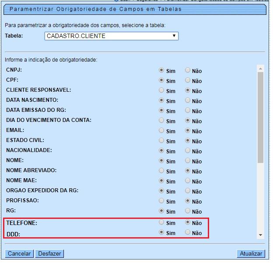Enable Sim for TELEFONE

161,222
